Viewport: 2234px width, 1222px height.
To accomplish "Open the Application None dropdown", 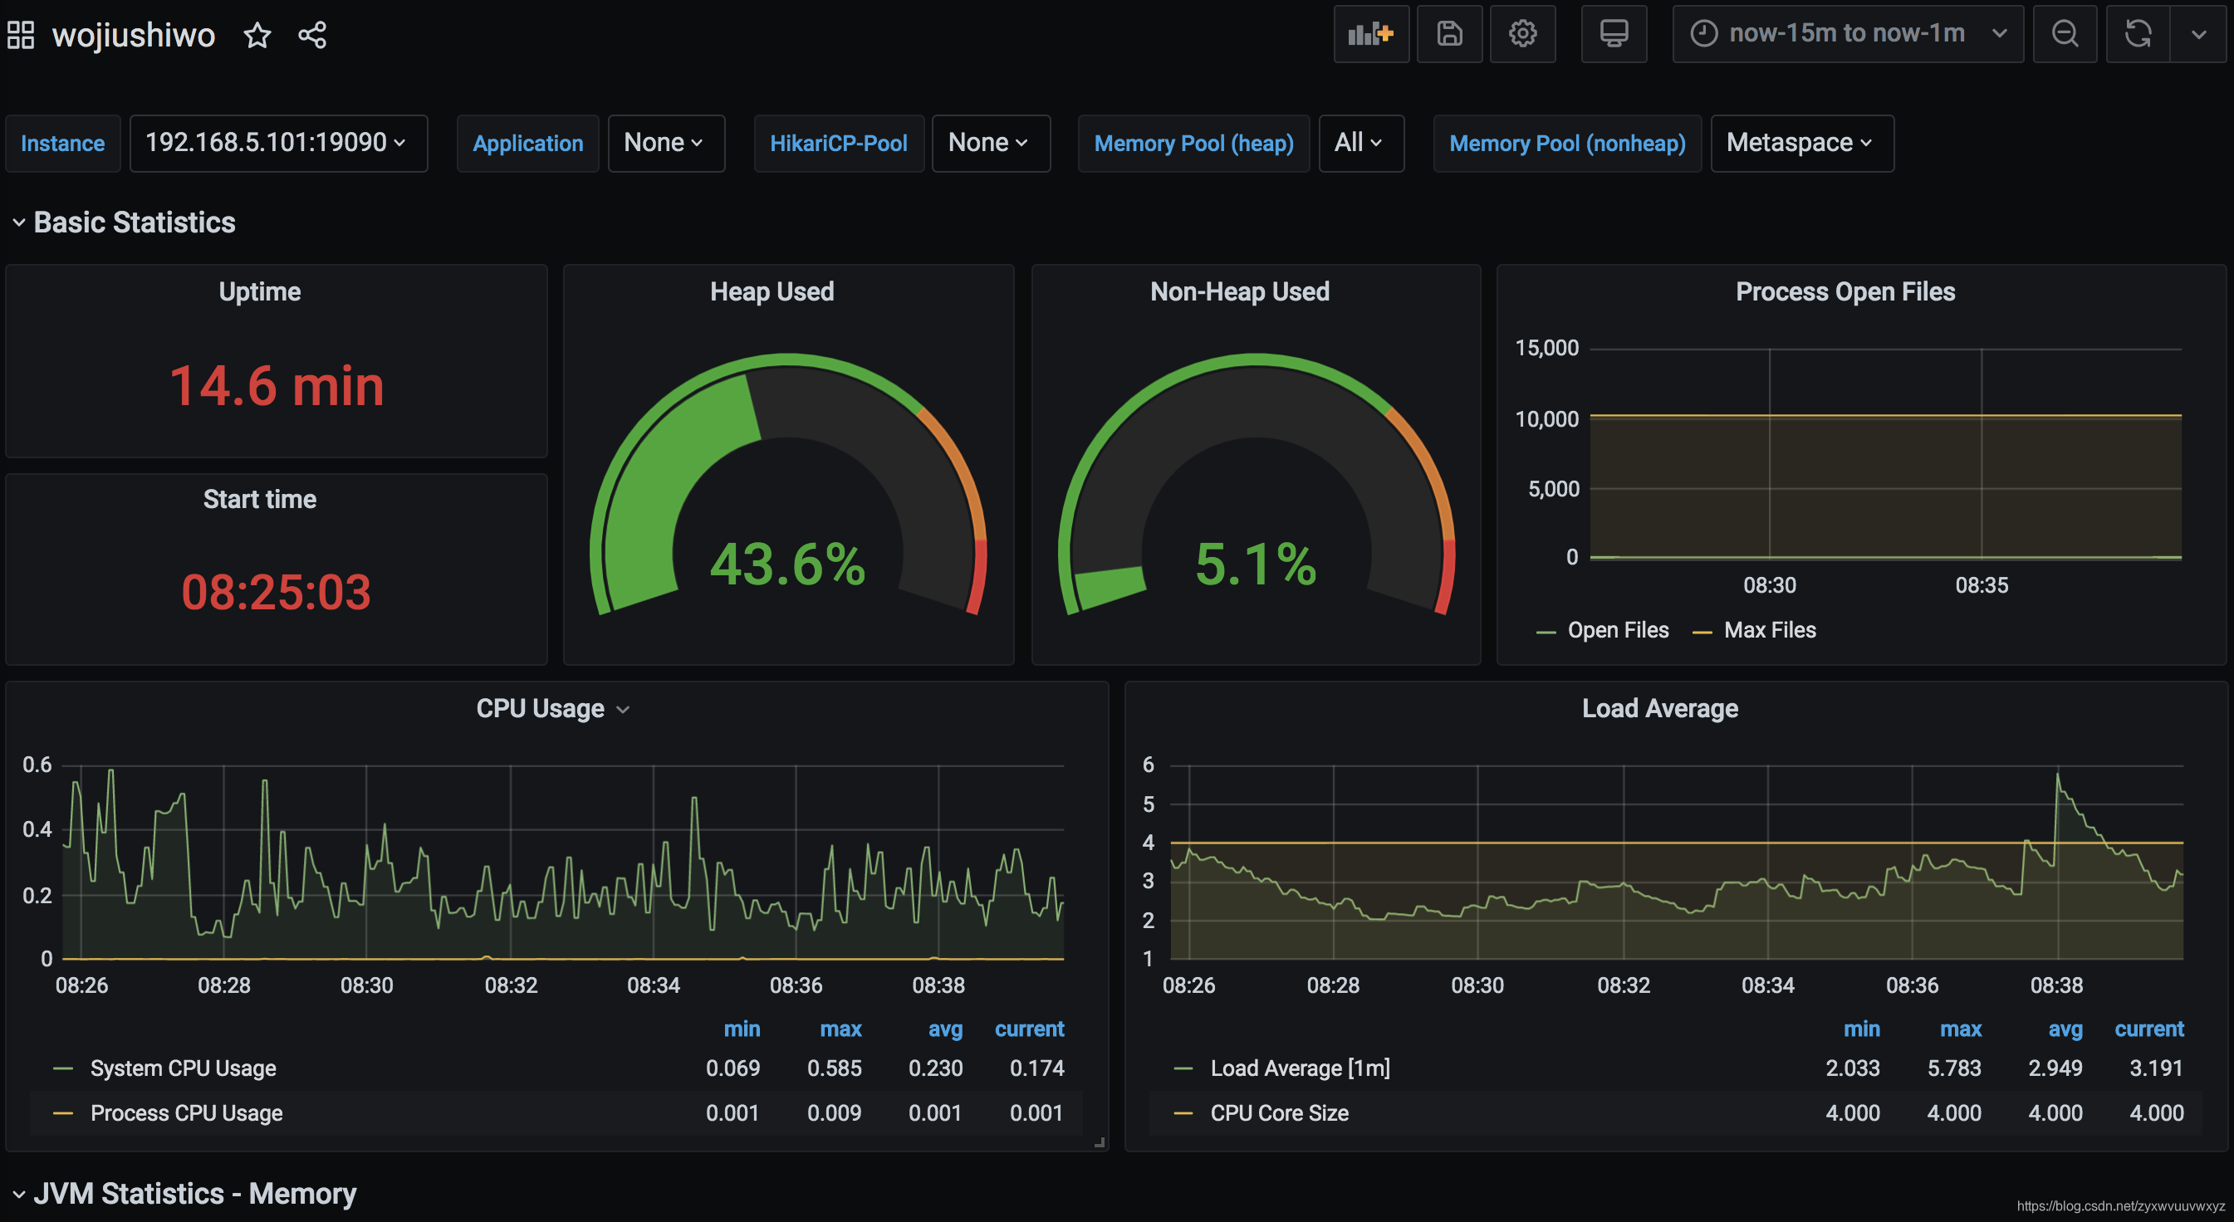I will [665, 143].
